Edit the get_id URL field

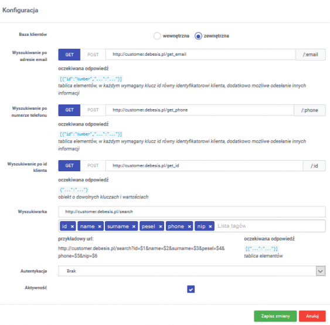click(204, 166)
